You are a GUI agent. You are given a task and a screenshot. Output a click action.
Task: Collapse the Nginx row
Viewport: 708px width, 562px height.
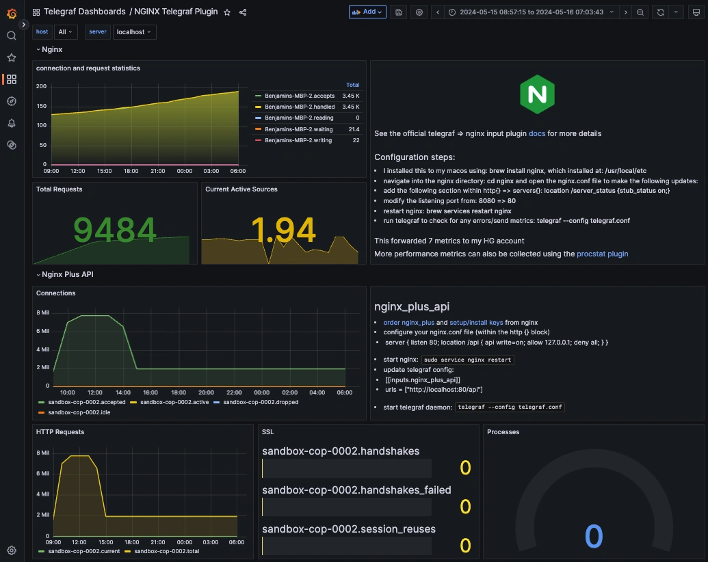point(49,50)
